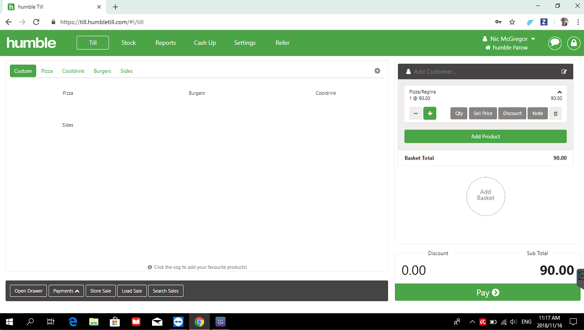Image resolution: width=584 pixels, height=330 pixels.
Task: Click Open Drawer button
Action: 28,291
